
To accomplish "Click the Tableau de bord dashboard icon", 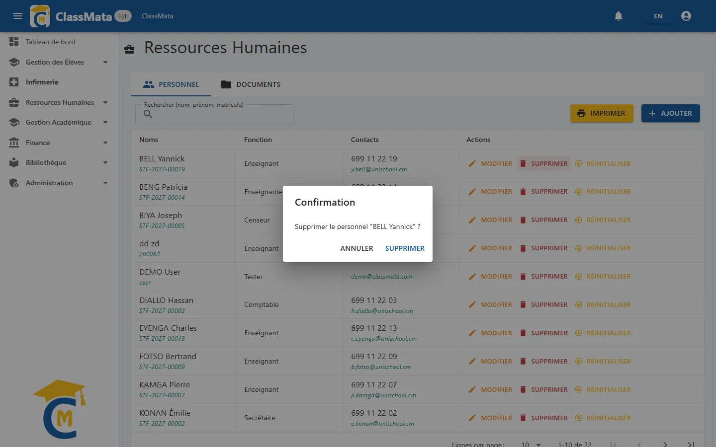I will 14,42.
